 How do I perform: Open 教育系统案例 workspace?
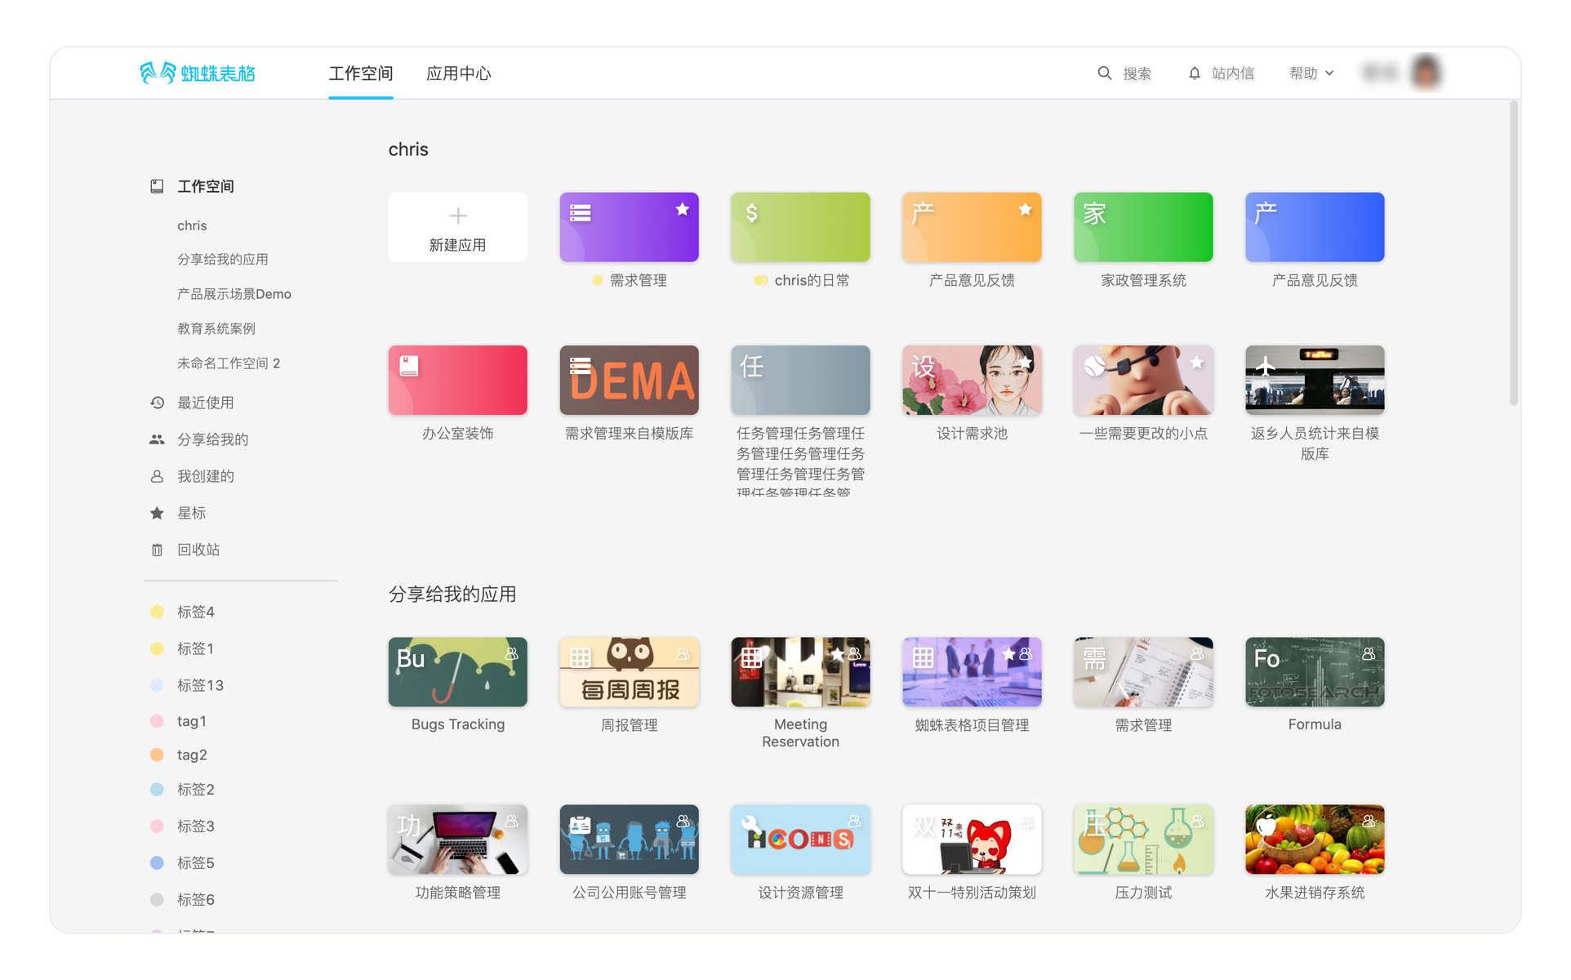[216, 328]
